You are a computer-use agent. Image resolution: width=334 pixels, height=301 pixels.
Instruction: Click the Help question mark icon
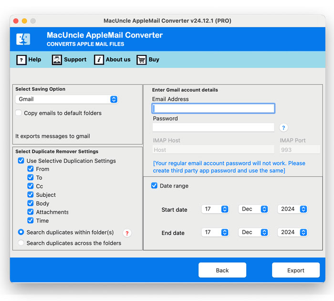[x=21, y=60]
